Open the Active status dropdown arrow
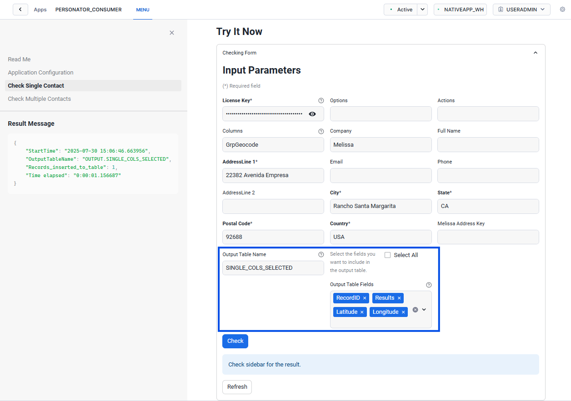This screenshot has width=571, height=401. pyautogui.click(x=422, y=10)
